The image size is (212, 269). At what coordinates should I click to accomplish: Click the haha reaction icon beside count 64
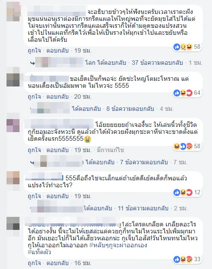[x=183, y=93]
